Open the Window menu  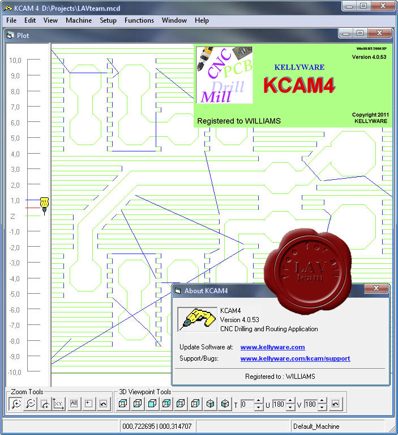(x=174, y=20)
